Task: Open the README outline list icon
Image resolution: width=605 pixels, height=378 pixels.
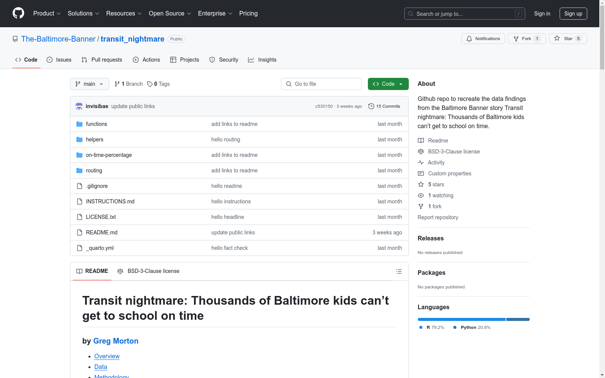Action: click(399, 271)
